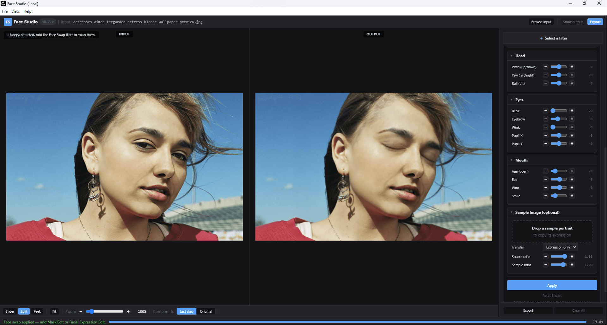
Task: Decrease Blink value with minus button
Action: pyautogui.click(x=546, y=111)
